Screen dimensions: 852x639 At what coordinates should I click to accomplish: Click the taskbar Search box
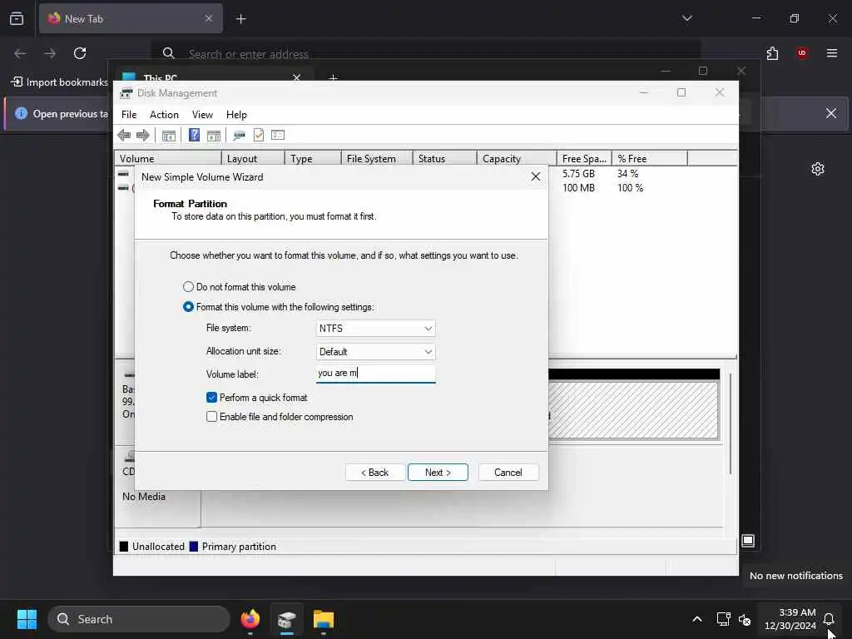[x=139, y=619]
